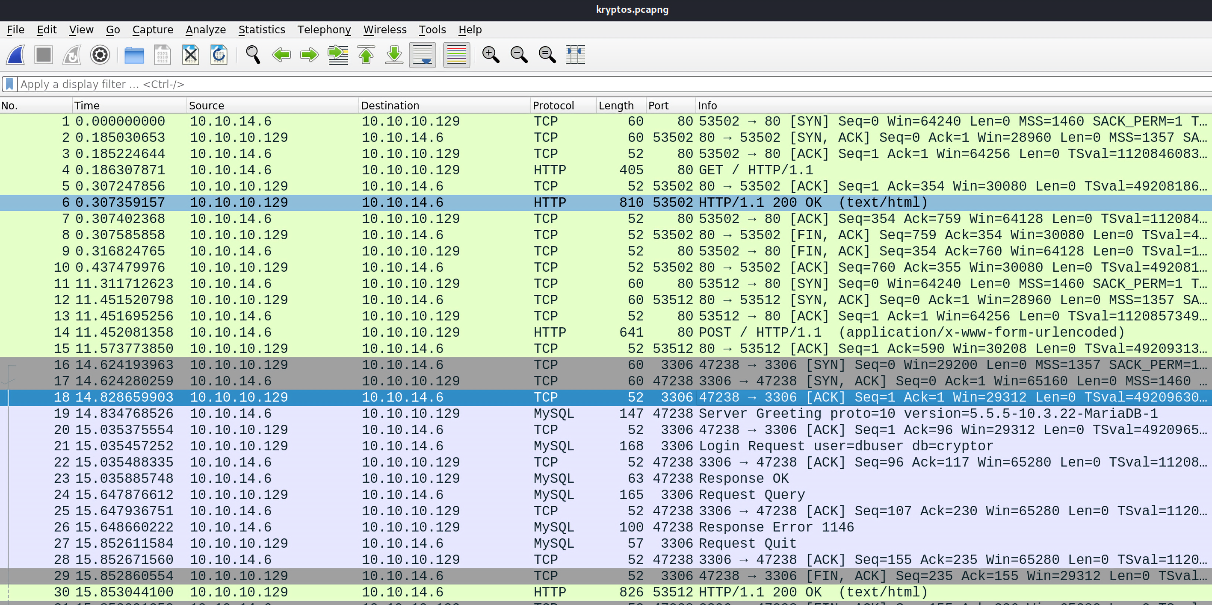Screen dimensions: 1212x605
Task: Sort by the Protocol column header
Action: coord(564,105)
